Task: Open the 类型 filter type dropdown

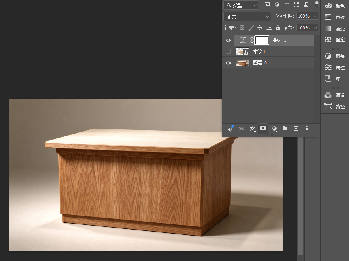Action: coord(241,5)
